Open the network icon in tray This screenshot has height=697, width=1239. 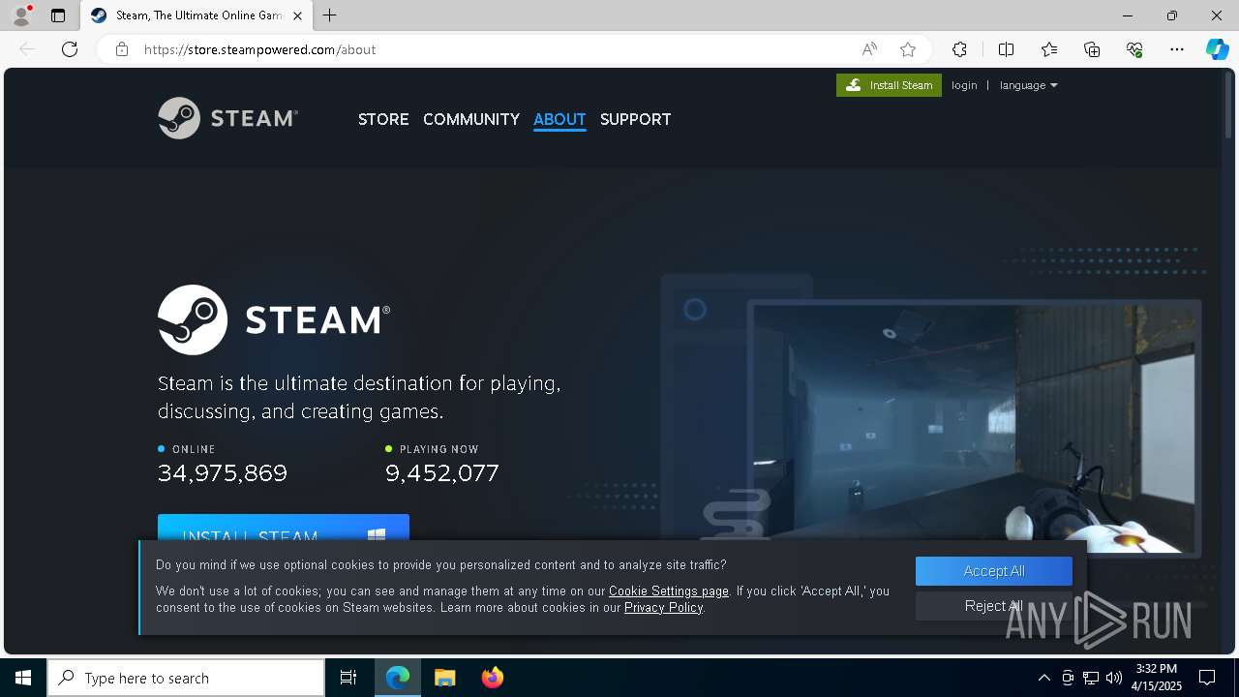[x=1090, y=678]
